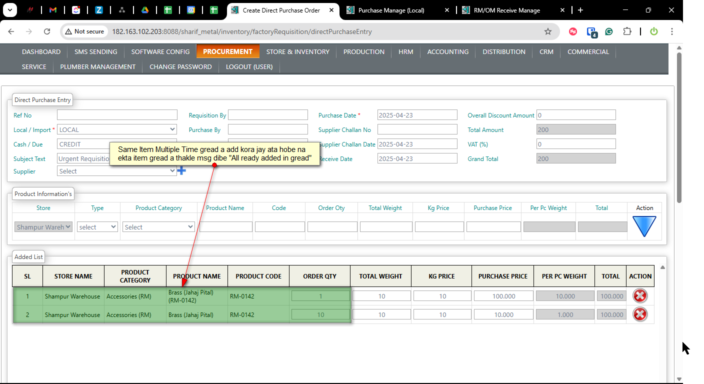Open the STORE & INVENTORY menu
This screenshot has height=384, width=704.
[x=297, y=51]
